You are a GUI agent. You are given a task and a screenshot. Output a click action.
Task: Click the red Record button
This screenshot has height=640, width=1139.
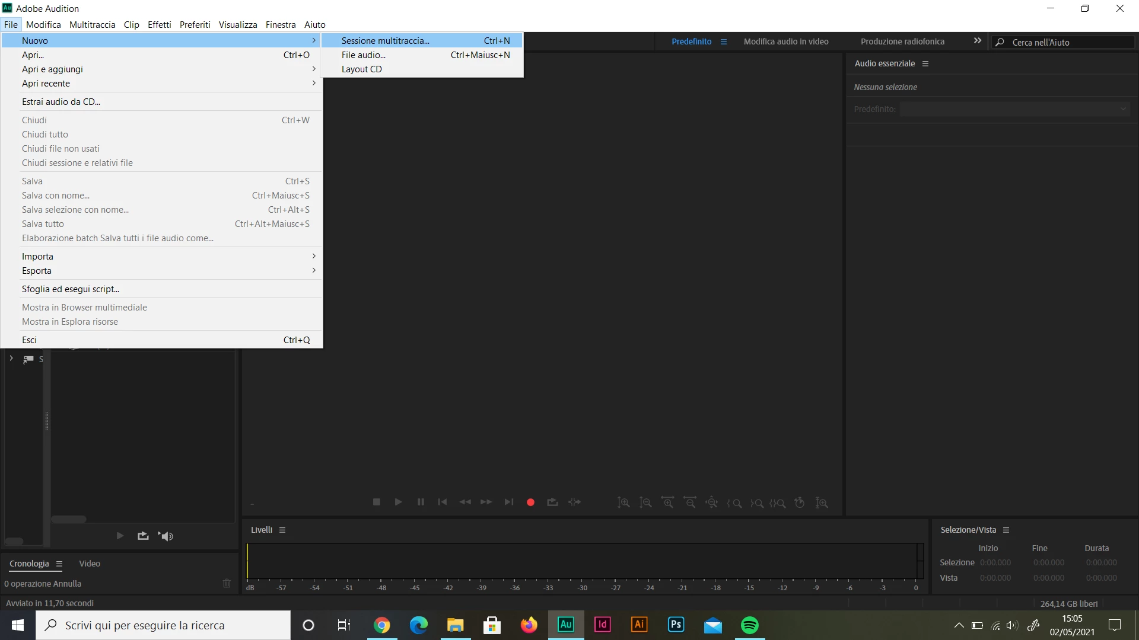(530, 503)
